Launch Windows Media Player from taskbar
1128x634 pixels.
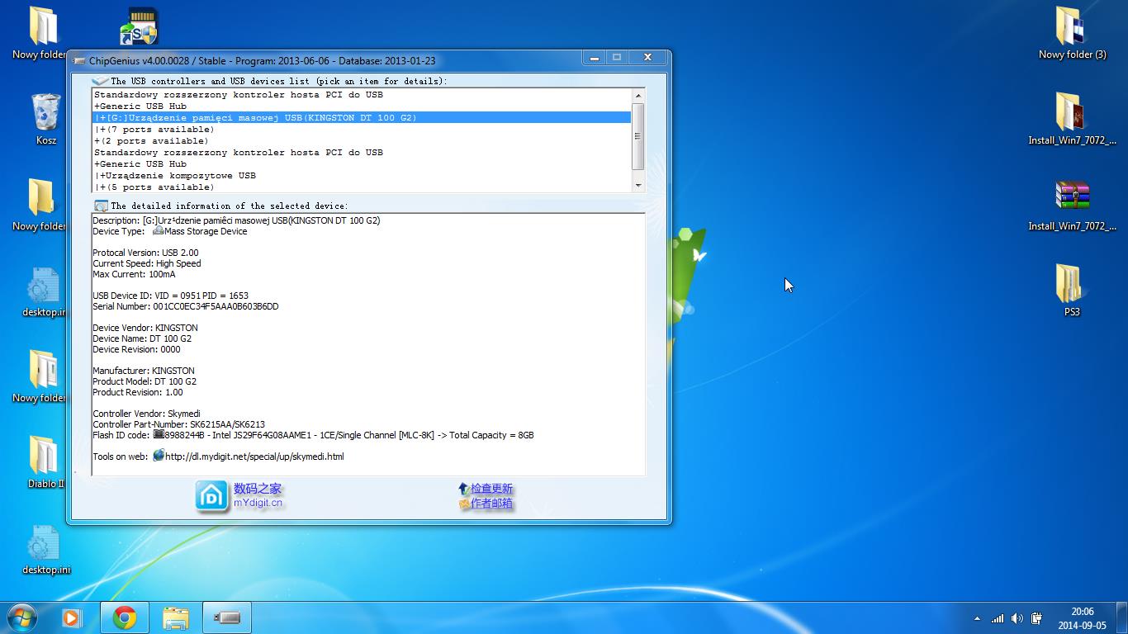click(72, 617)
